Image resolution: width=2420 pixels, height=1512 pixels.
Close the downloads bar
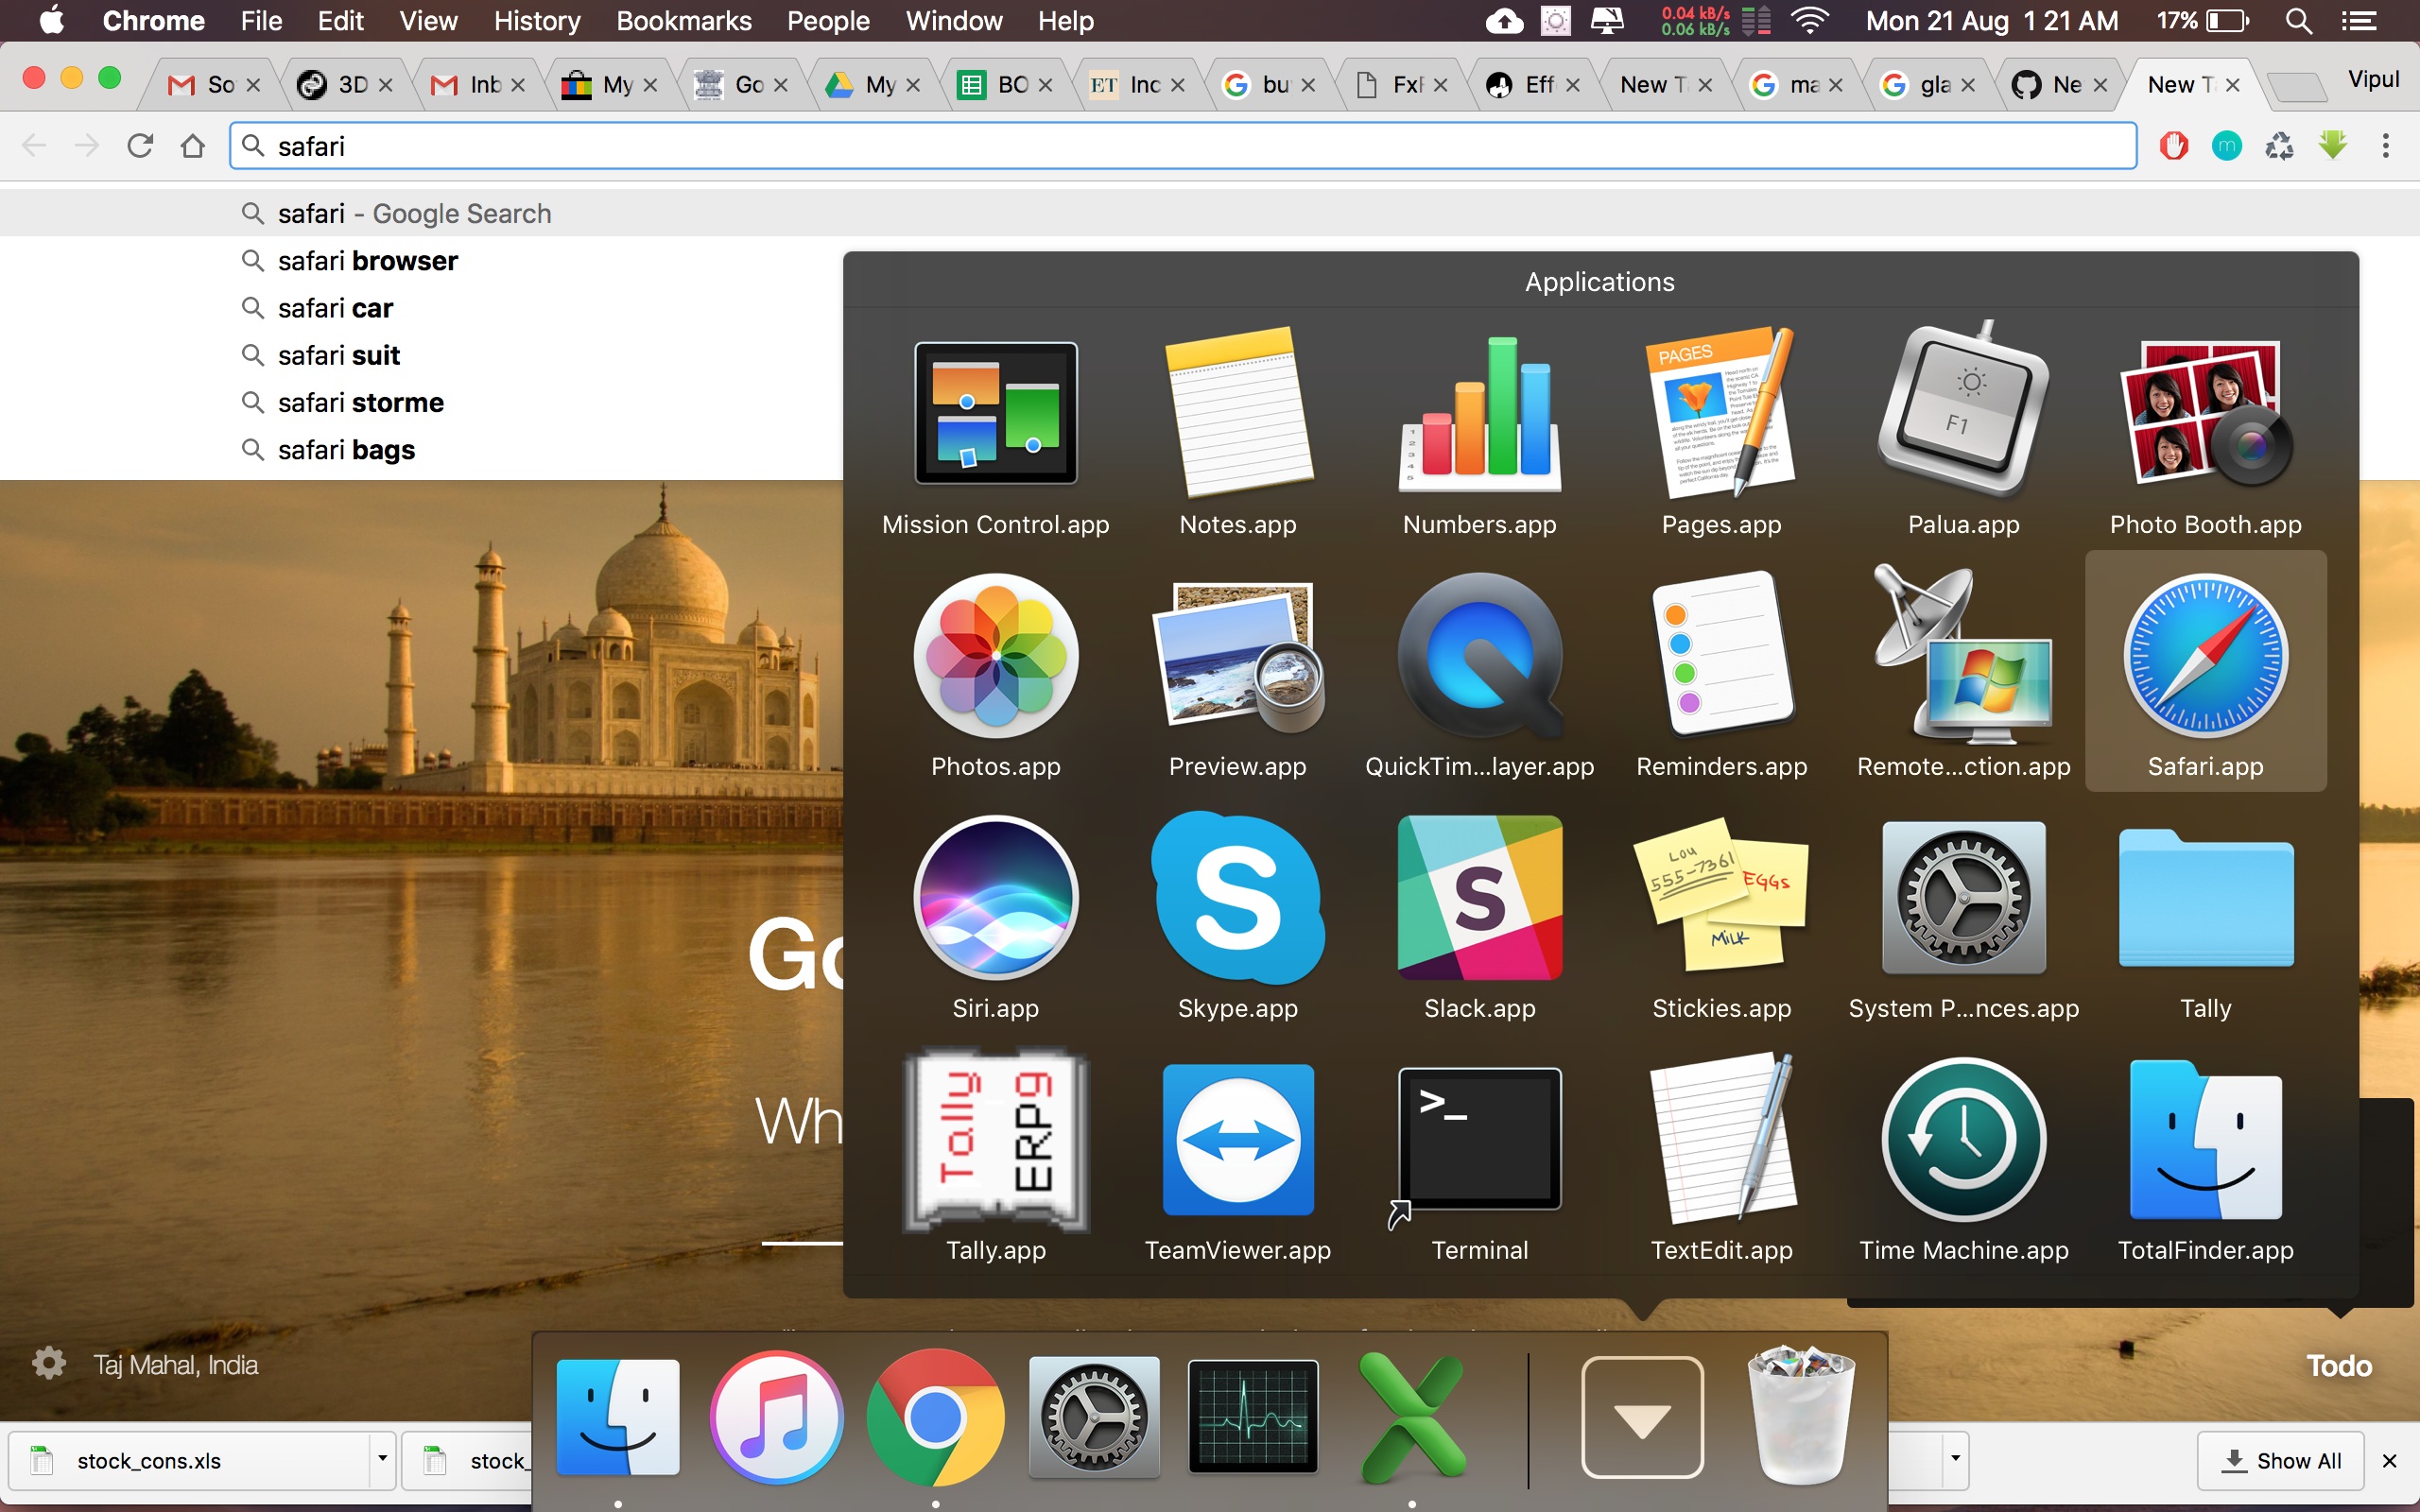[2390, 1460]
